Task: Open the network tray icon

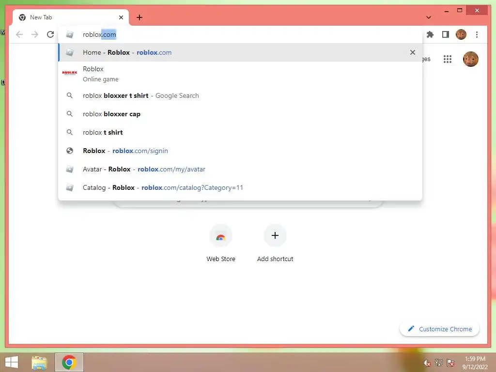Action: pyautogui.click(x=439, y=363)
